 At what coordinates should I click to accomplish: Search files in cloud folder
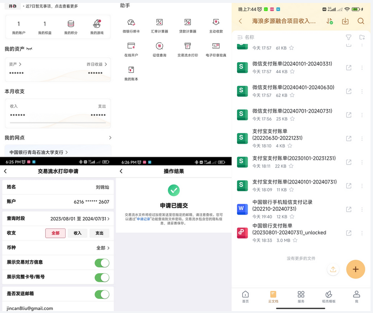361,21
